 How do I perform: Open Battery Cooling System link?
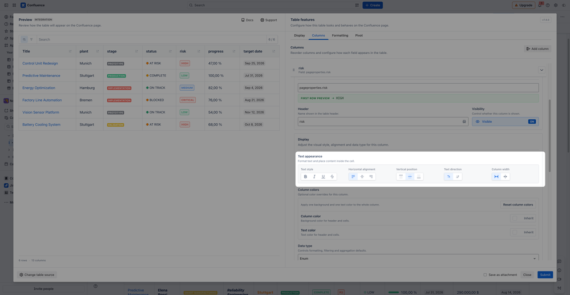click(x=42, y=124)
